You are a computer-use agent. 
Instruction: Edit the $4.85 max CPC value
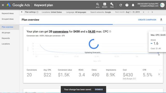click(92, 32)
